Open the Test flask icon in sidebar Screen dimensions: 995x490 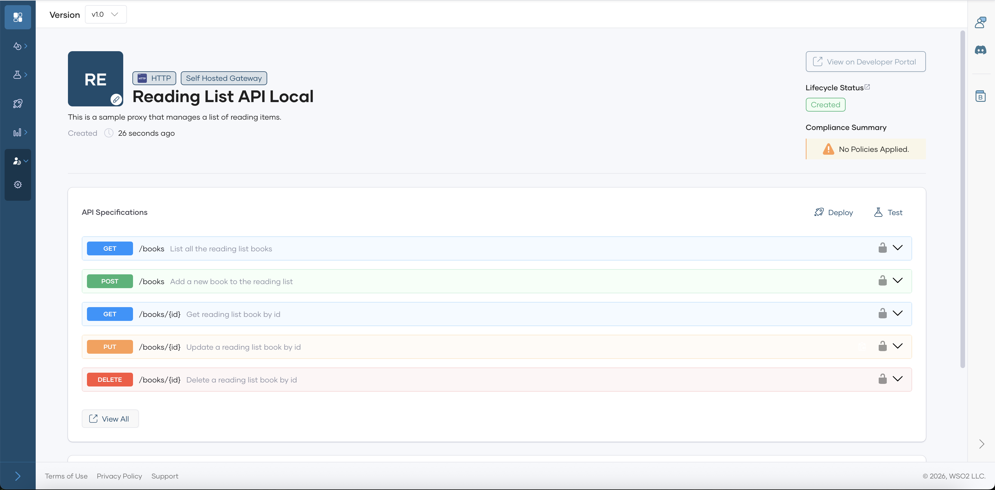coord(18,75)
